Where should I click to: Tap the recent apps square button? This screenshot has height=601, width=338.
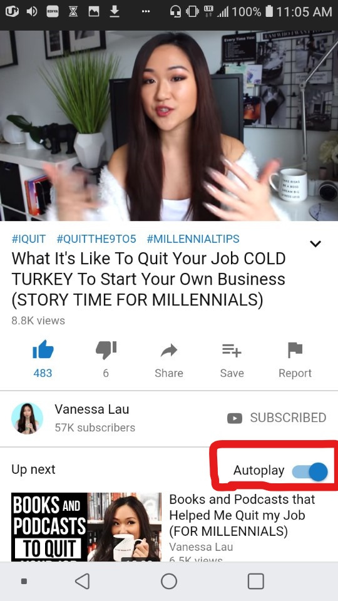(255, 581)
